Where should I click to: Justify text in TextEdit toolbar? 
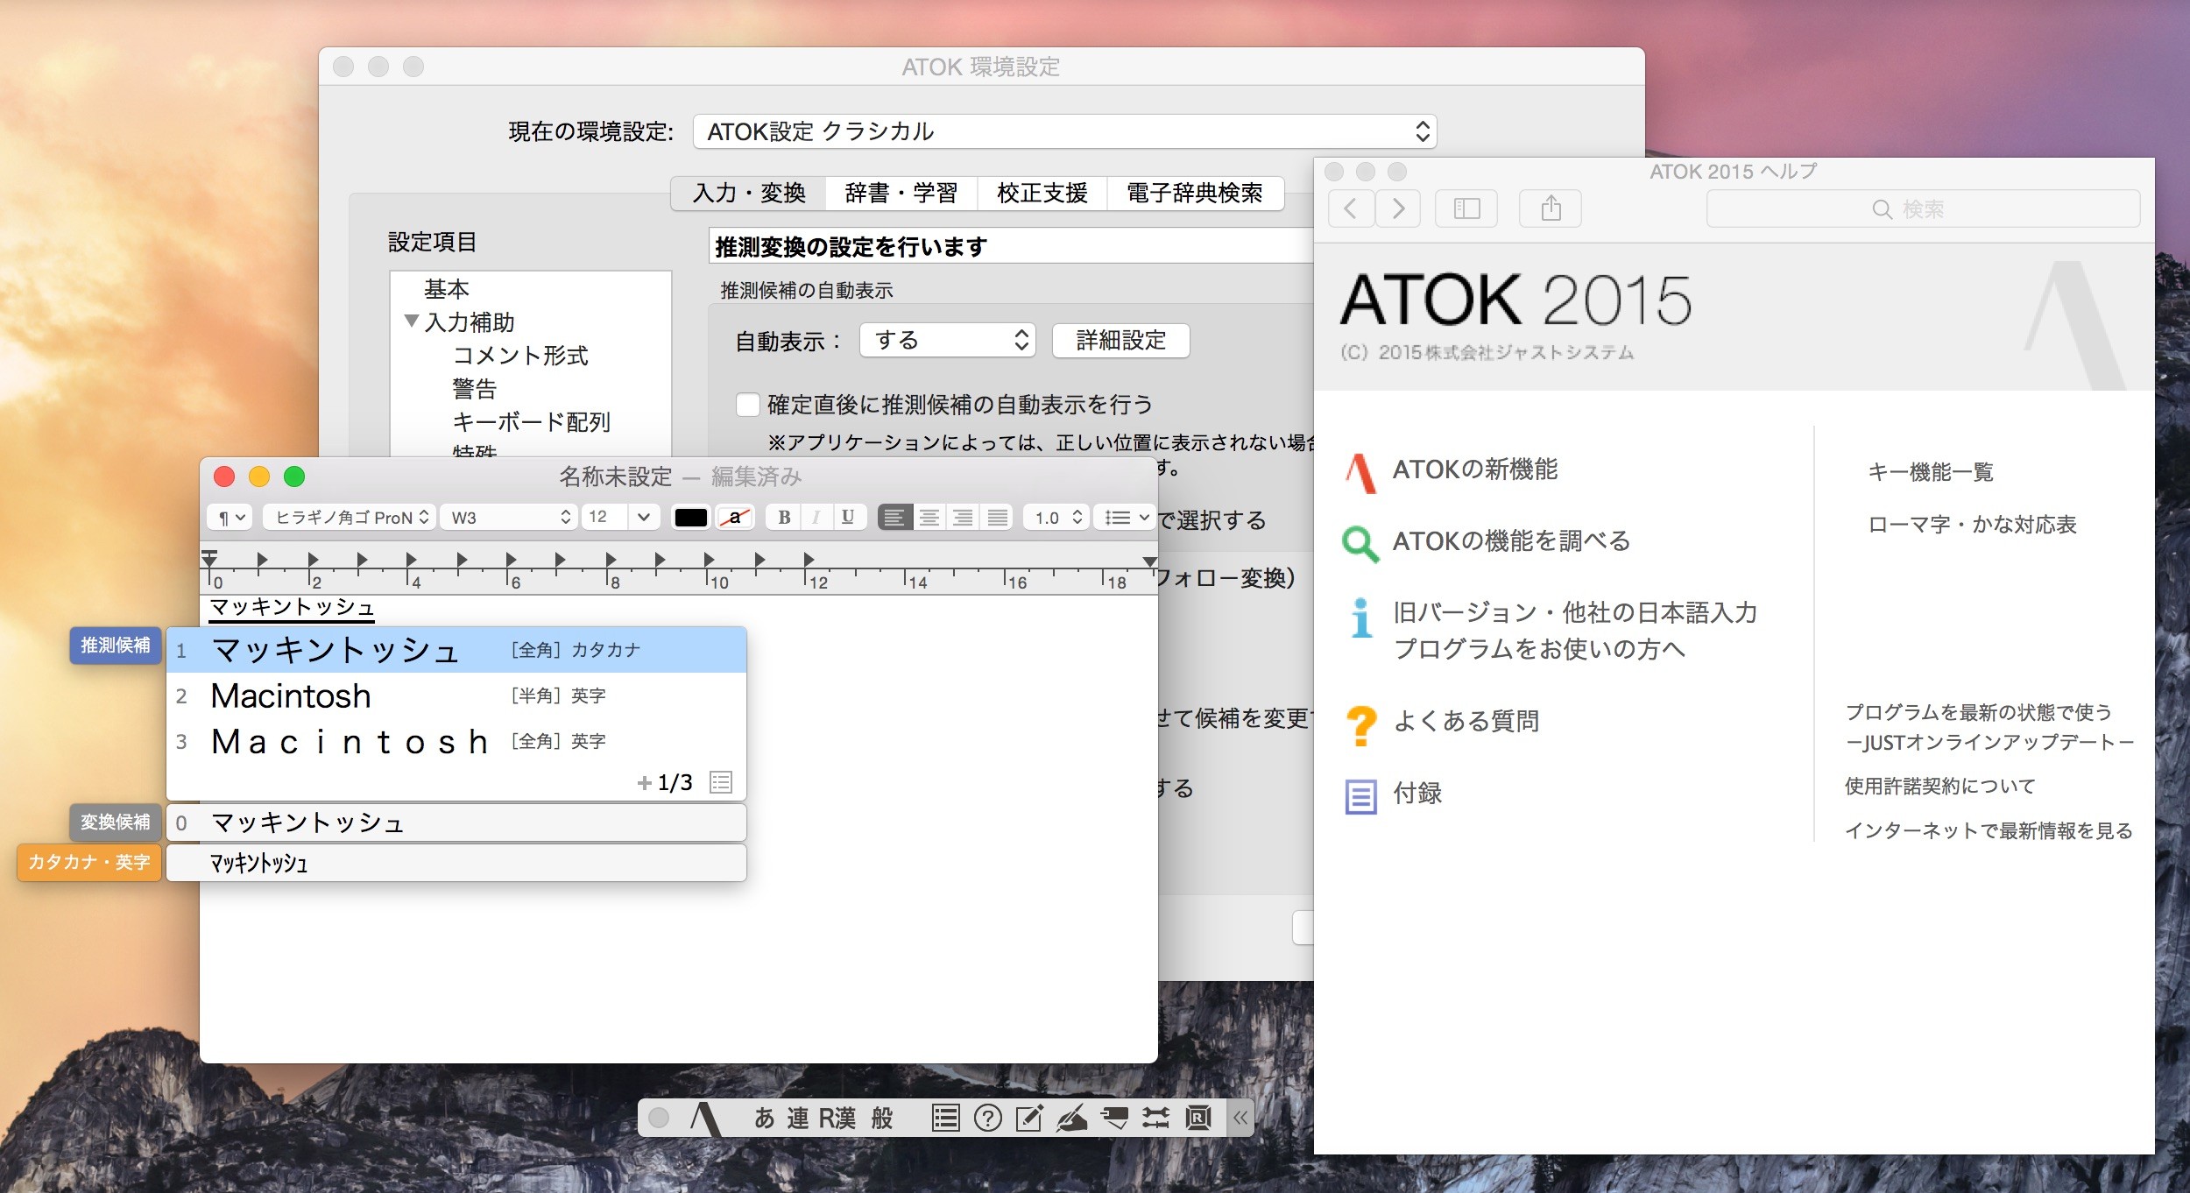(997, 518)
